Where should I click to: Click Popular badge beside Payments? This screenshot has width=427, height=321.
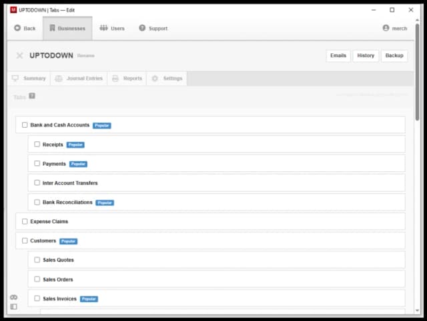click(x=78, y=164)
